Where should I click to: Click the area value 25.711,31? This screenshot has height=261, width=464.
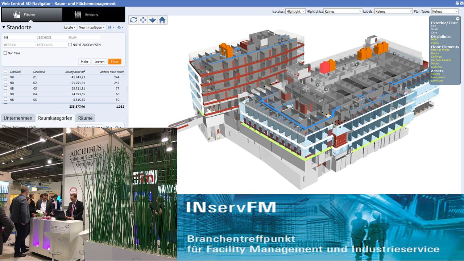78,88
